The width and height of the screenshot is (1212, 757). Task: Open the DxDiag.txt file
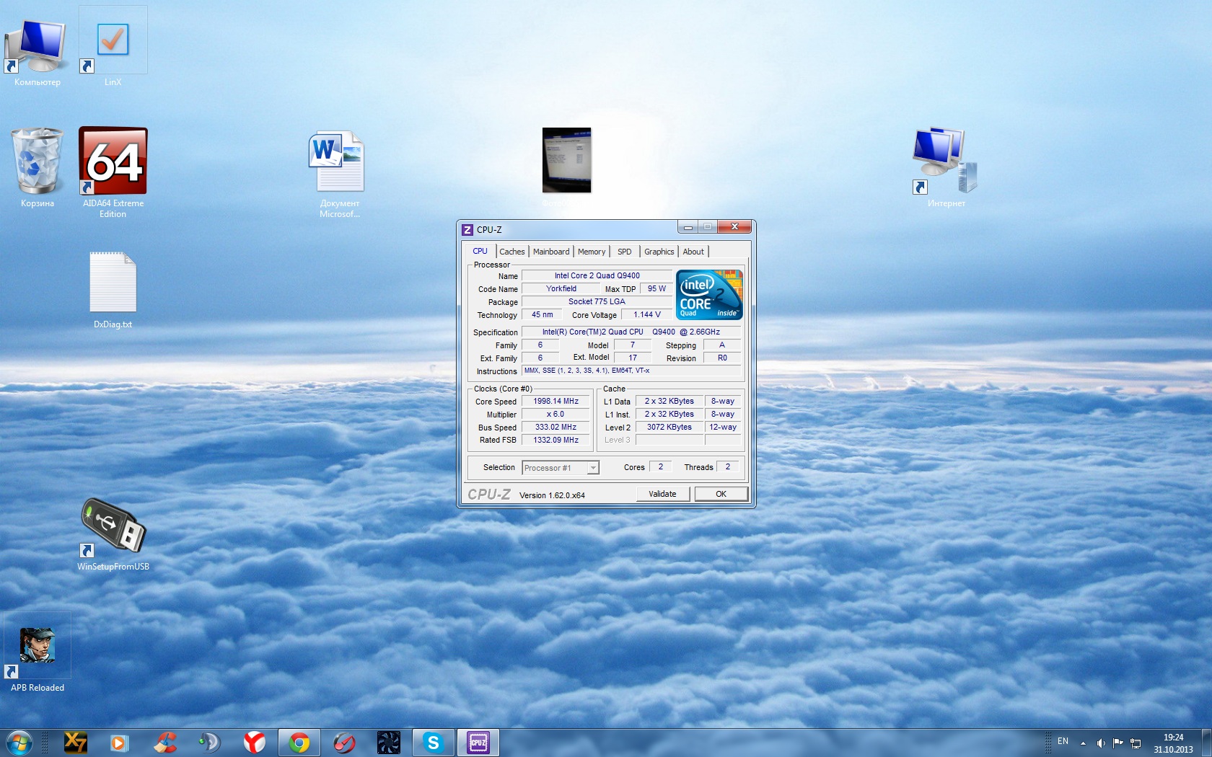(113, 290)
